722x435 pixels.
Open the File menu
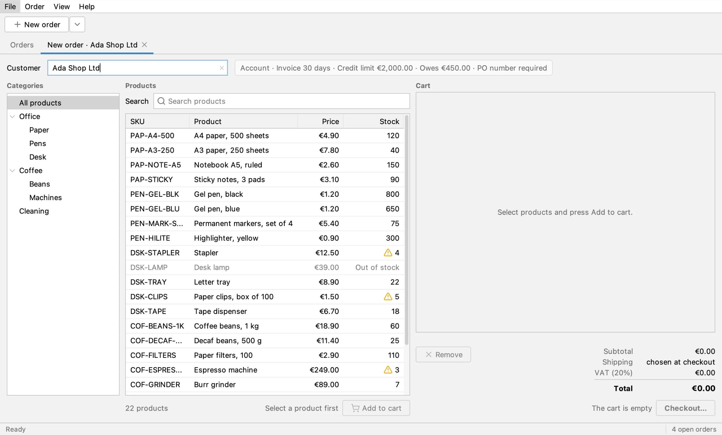10,6
